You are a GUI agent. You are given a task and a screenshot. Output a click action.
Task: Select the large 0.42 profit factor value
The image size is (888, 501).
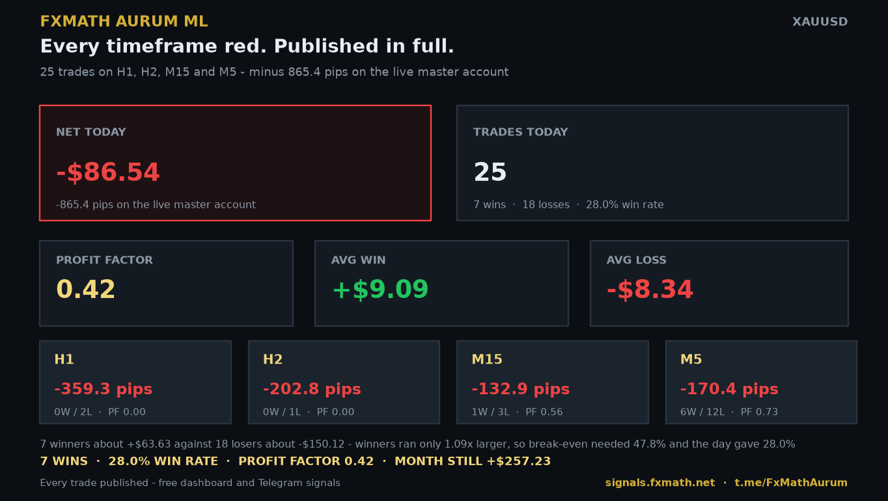pos(86,290)
